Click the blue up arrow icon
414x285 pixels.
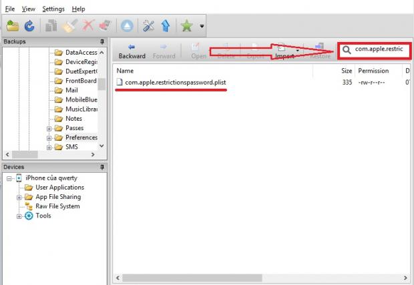click(165, 26)
